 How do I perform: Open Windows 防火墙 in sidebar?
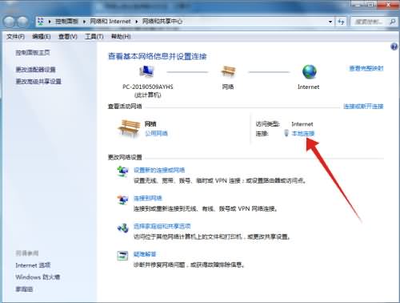pyautogui.click(x=38, y=277)
